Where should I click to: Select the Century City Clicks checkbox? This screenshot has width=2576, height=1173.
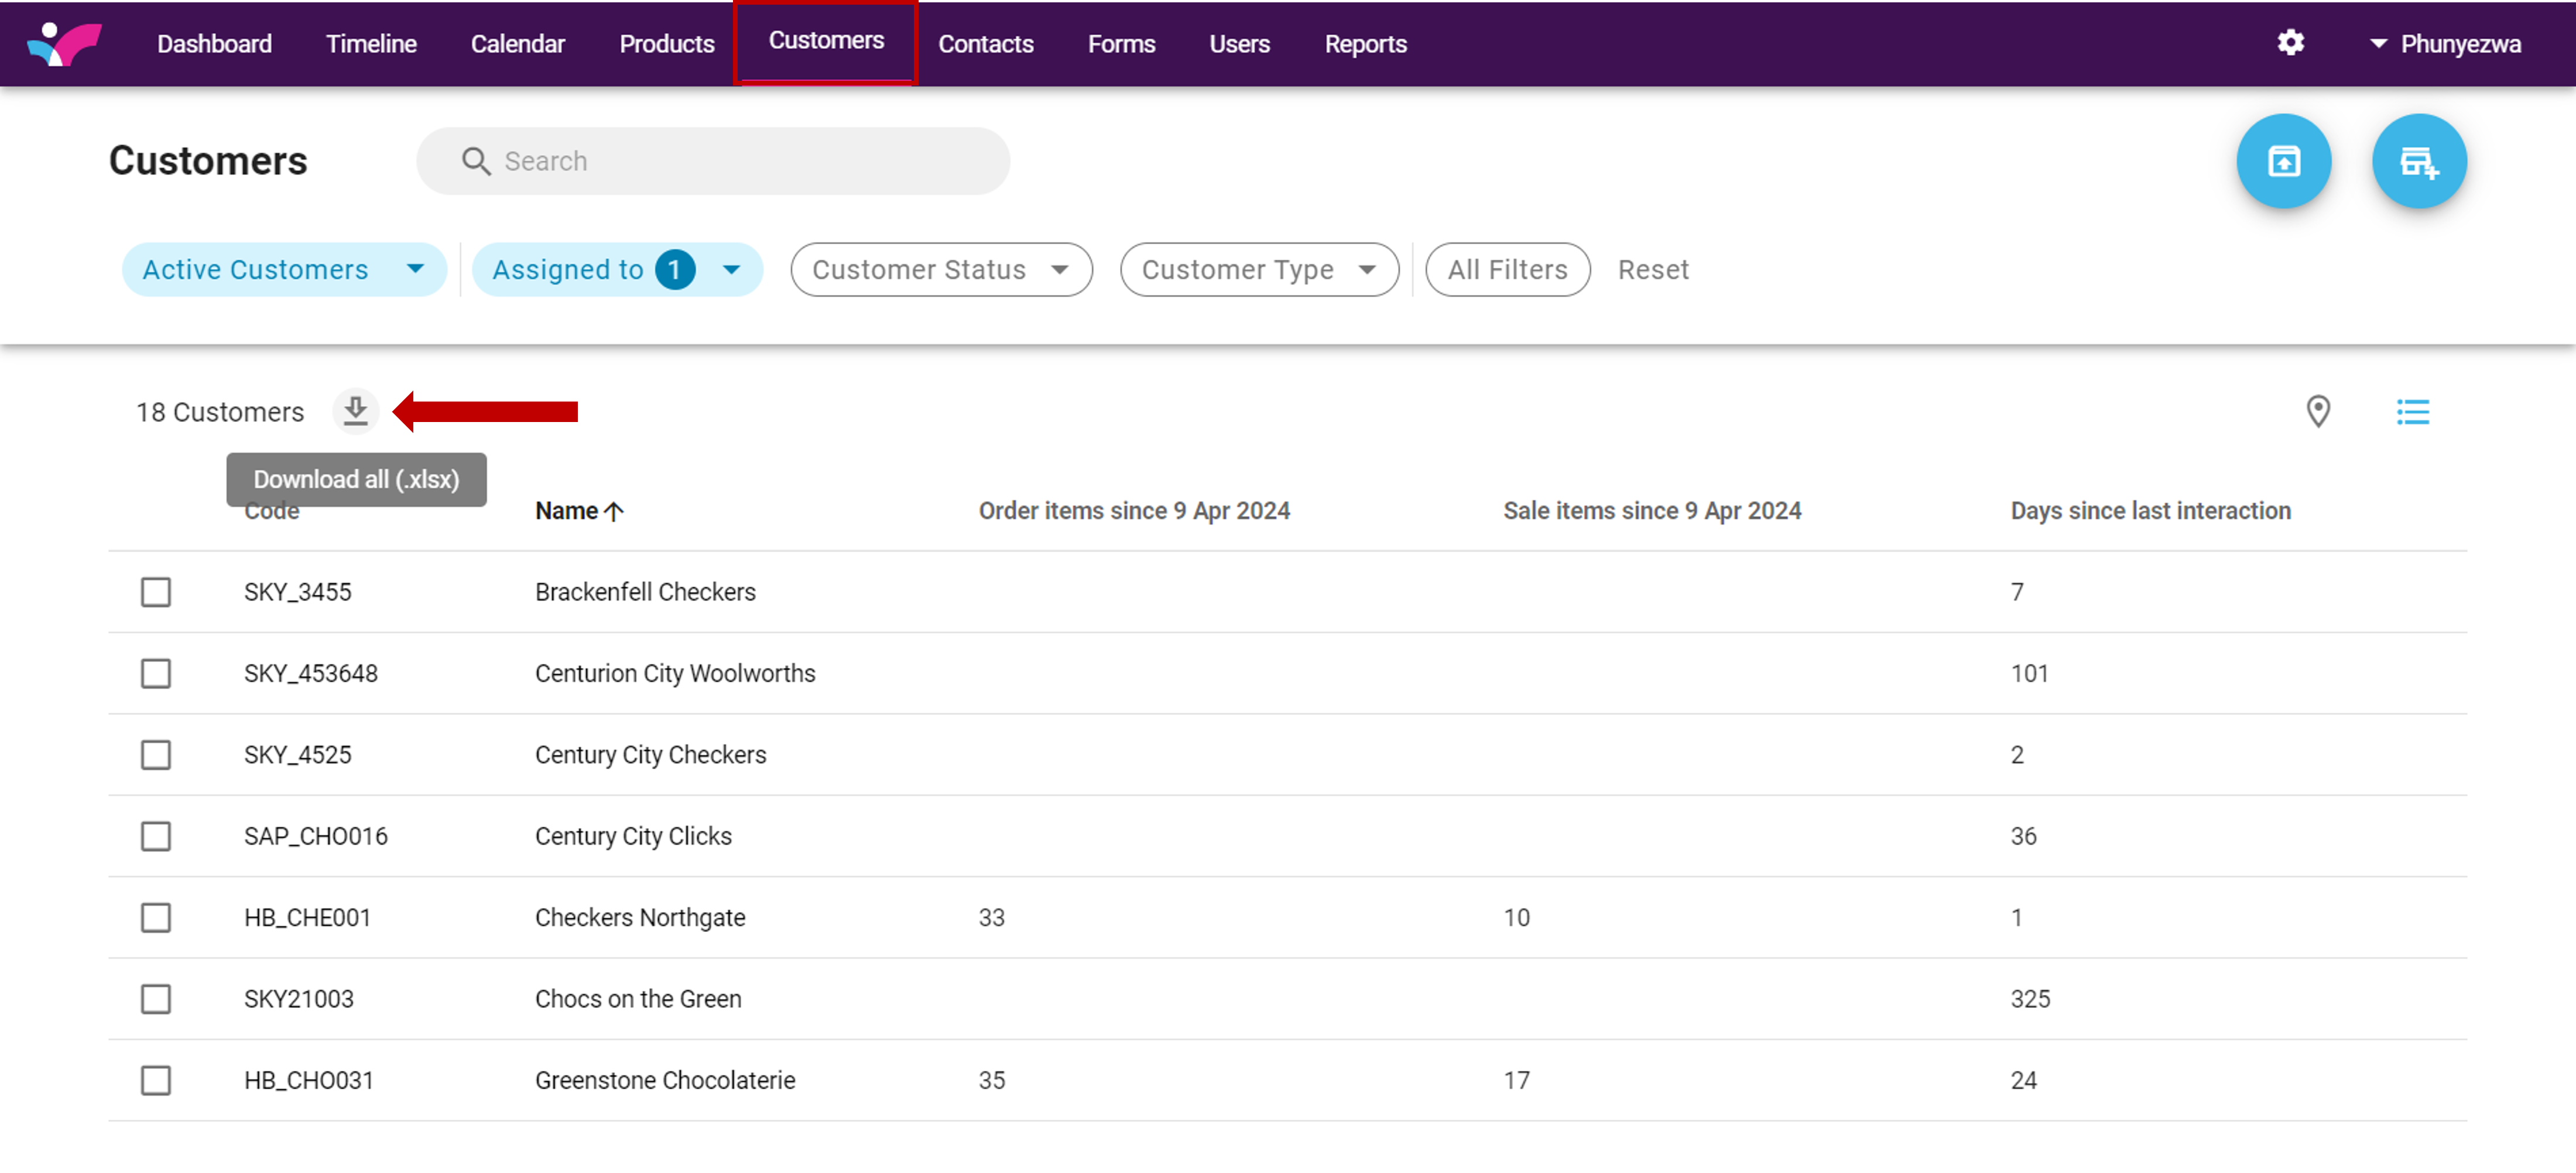(x=156, y=836)
